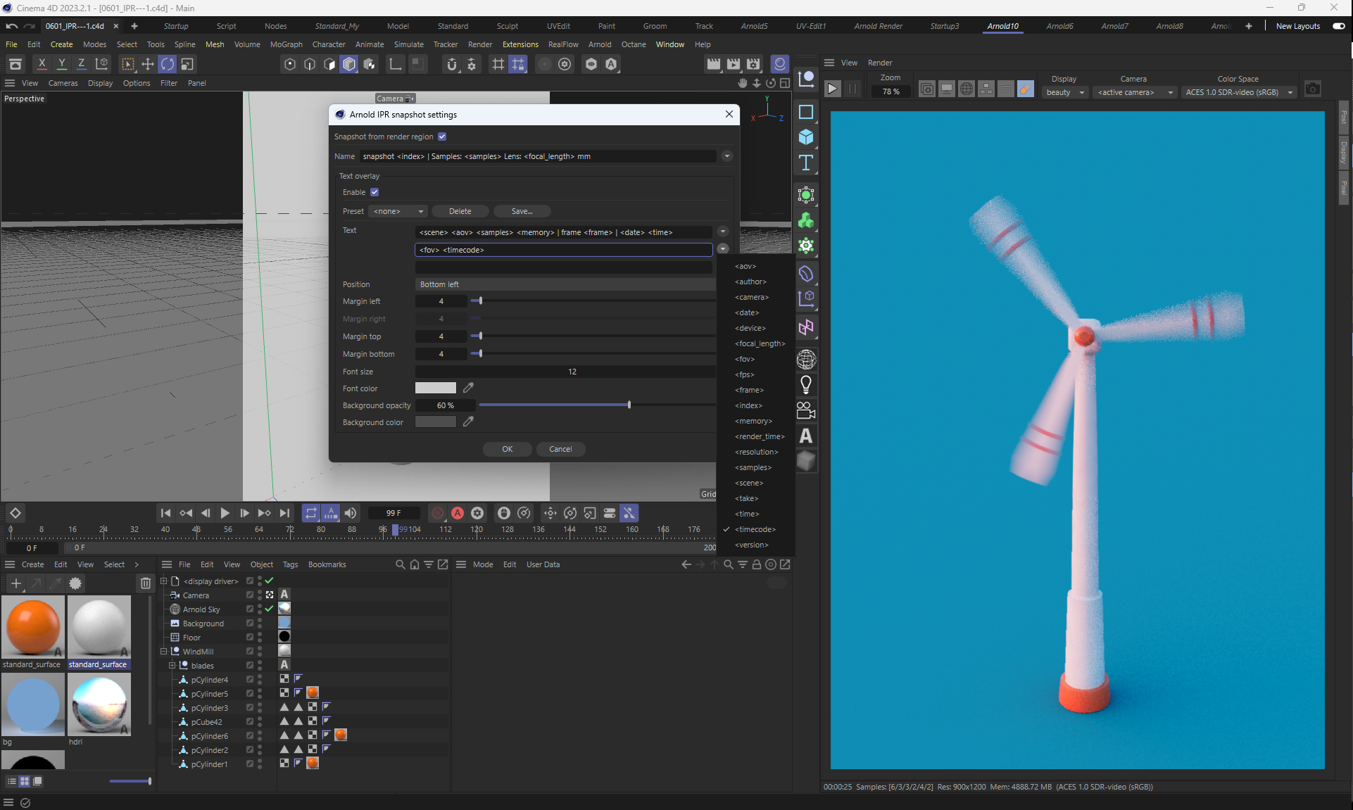
Task: Open the Preset dropdown showing none
Action: point(398,211)
